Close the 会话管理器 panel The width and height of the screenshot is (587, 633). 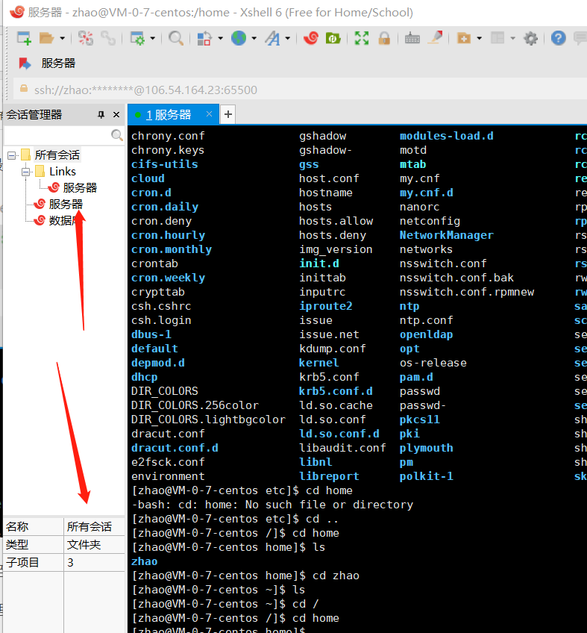(x=116, y=115)
